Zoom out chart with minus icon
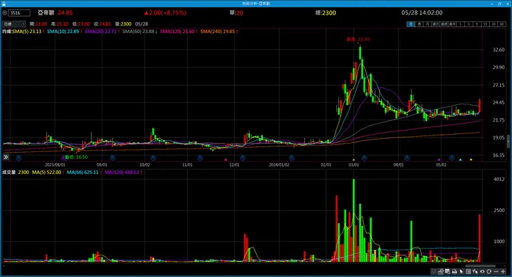 [x=496, y=271]
